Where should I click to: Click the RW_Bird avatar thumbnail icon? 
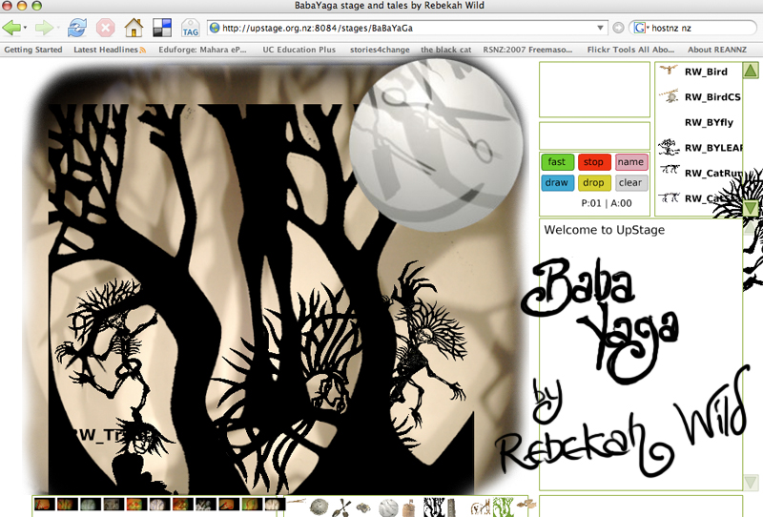coord(669,70)
